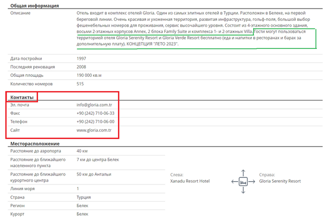Click the Контакты section heading
The height and width of the screenshot is (220, 332).
[22, 97]
